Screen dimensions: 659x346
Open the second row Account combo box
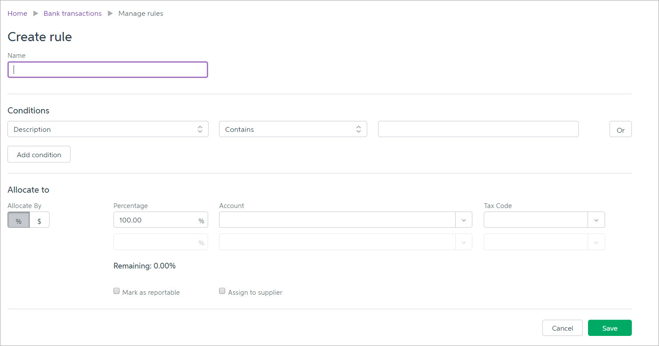click(346, 242)
